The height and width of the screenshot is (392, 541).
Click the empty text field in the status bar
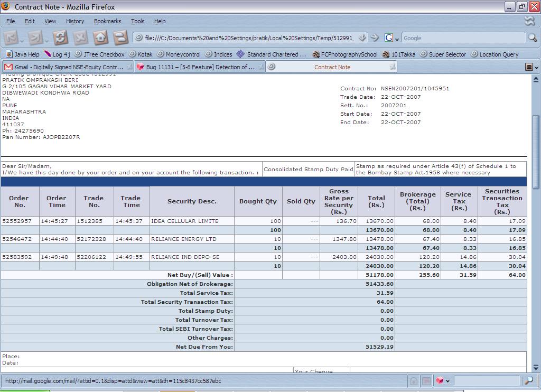[x=487, y=381]
